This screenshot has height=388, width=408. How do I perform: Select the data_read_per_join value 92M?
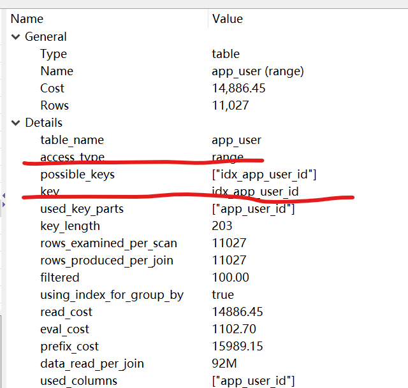click(224, 364)
